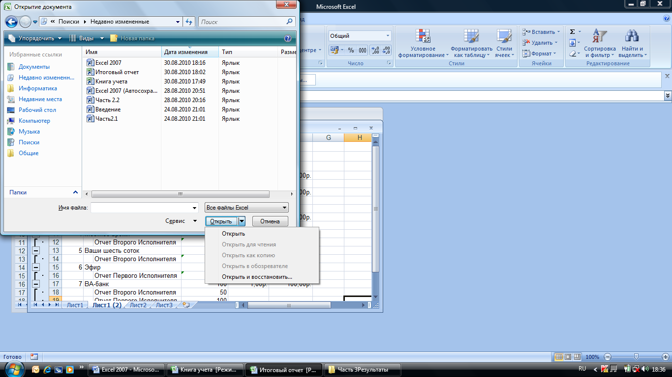Viewport: 672px width, 377px height.
Task: Select Музыка in favorite links
Action: (x=29, y=132)
